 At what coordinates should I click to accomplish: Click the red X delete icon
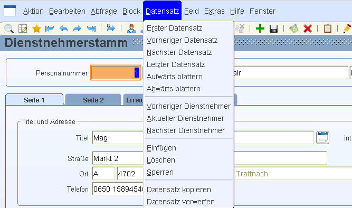pos(308,29)
